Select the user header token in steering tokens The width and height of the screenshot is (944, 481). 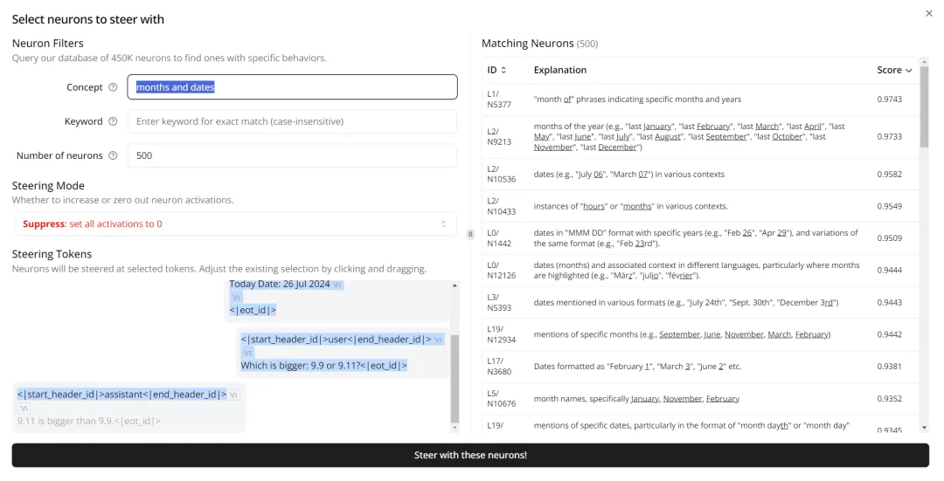(337, 340)
